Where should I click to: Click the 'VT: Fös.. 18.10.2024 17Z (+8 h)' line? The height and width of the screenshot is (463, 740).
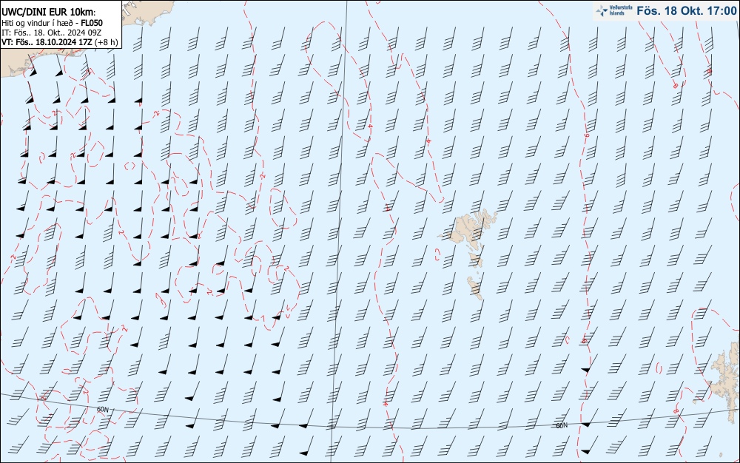[60, 42]
